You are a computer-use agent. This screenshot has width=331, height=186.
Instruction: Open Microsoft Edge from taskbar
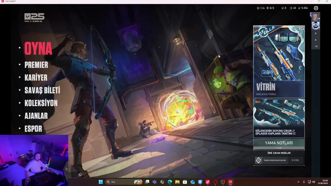[x=170, y=182]
